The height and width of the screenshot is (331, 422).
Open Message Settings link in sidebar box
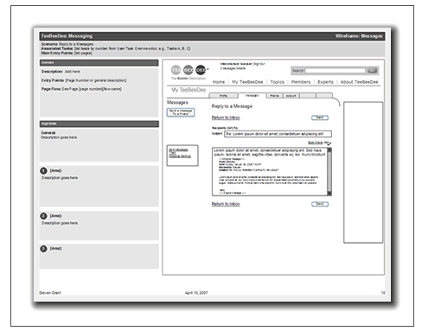point(180,156)
